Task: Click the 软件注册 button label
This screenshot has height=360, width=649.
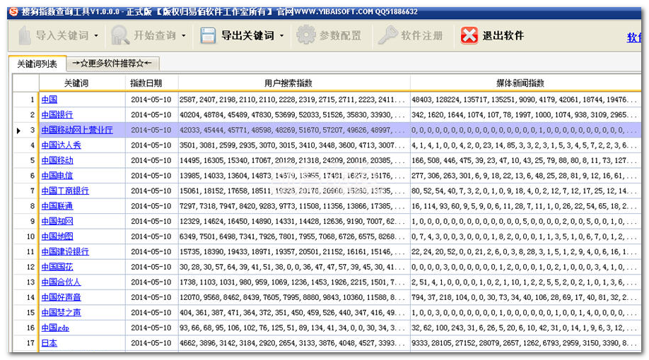Action: [x=422, y=36]
